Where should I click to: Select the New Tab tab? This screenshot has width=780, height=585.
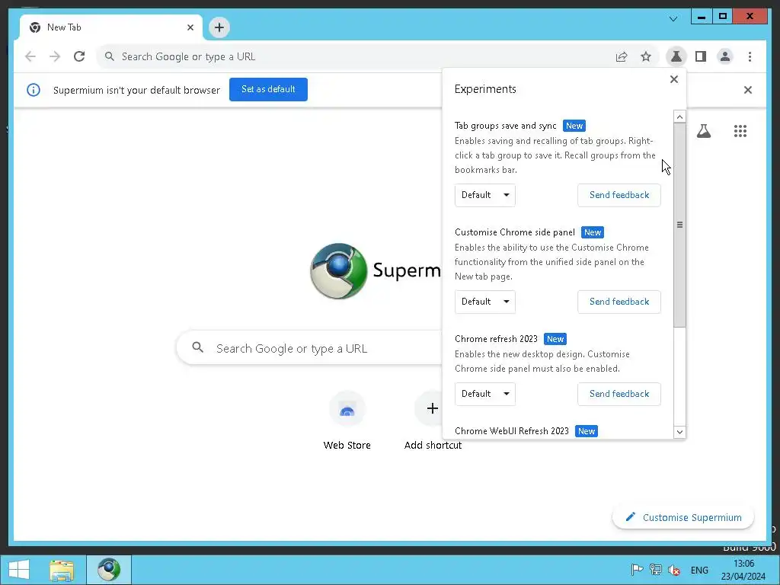point(110,27)
